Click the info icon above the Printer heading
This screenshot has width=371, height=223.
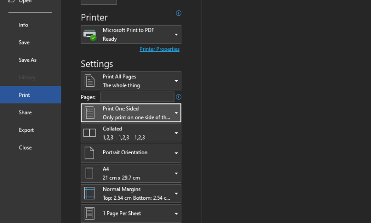pos(179,13)
